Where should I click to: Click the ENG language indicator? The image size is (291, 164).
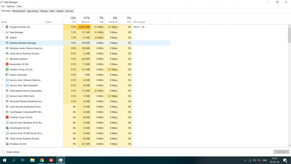(x=265, y=160)
